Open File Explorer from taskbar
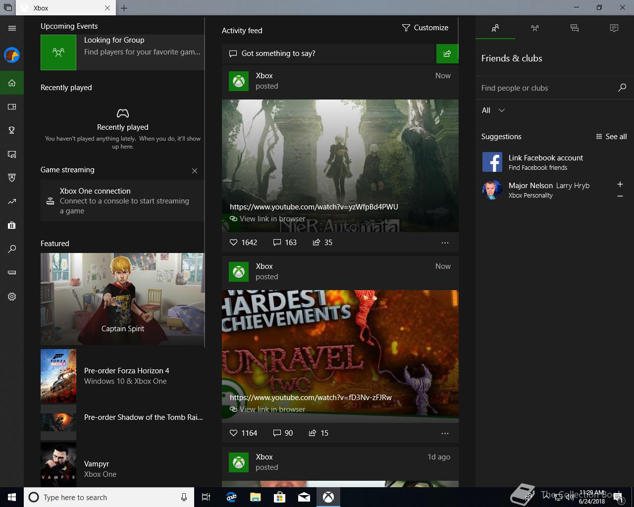 click(x=256, y=497)
